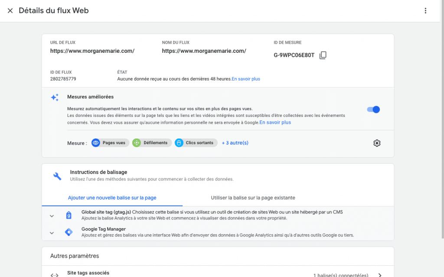This screenshot has height=277, width=444.
Task: Open En savoir plus link under Mesures améliorées
Action: point(275,122)
